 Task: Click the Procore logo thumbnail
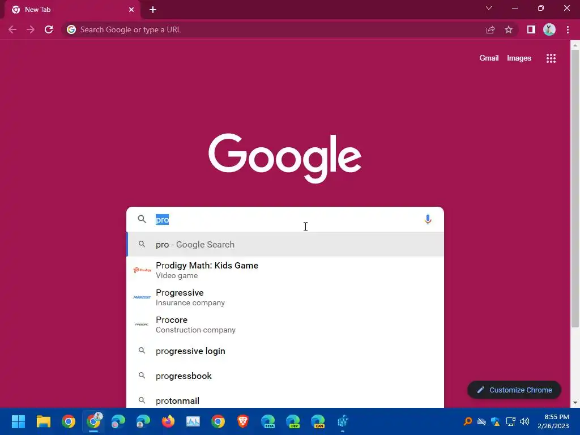click(x=142, y=325)
